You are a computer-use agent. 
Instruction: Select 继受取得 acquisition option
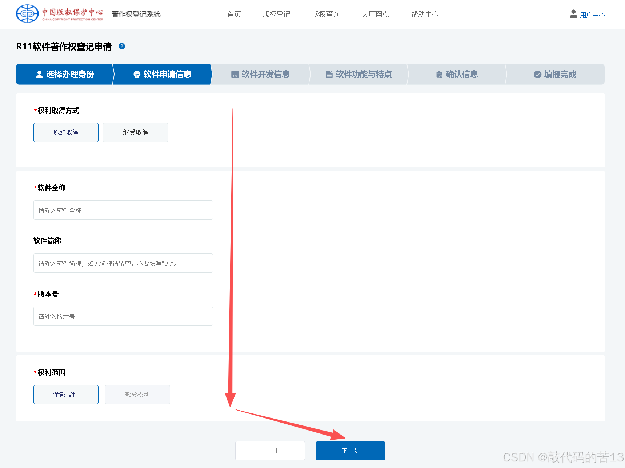click(136, 132)
